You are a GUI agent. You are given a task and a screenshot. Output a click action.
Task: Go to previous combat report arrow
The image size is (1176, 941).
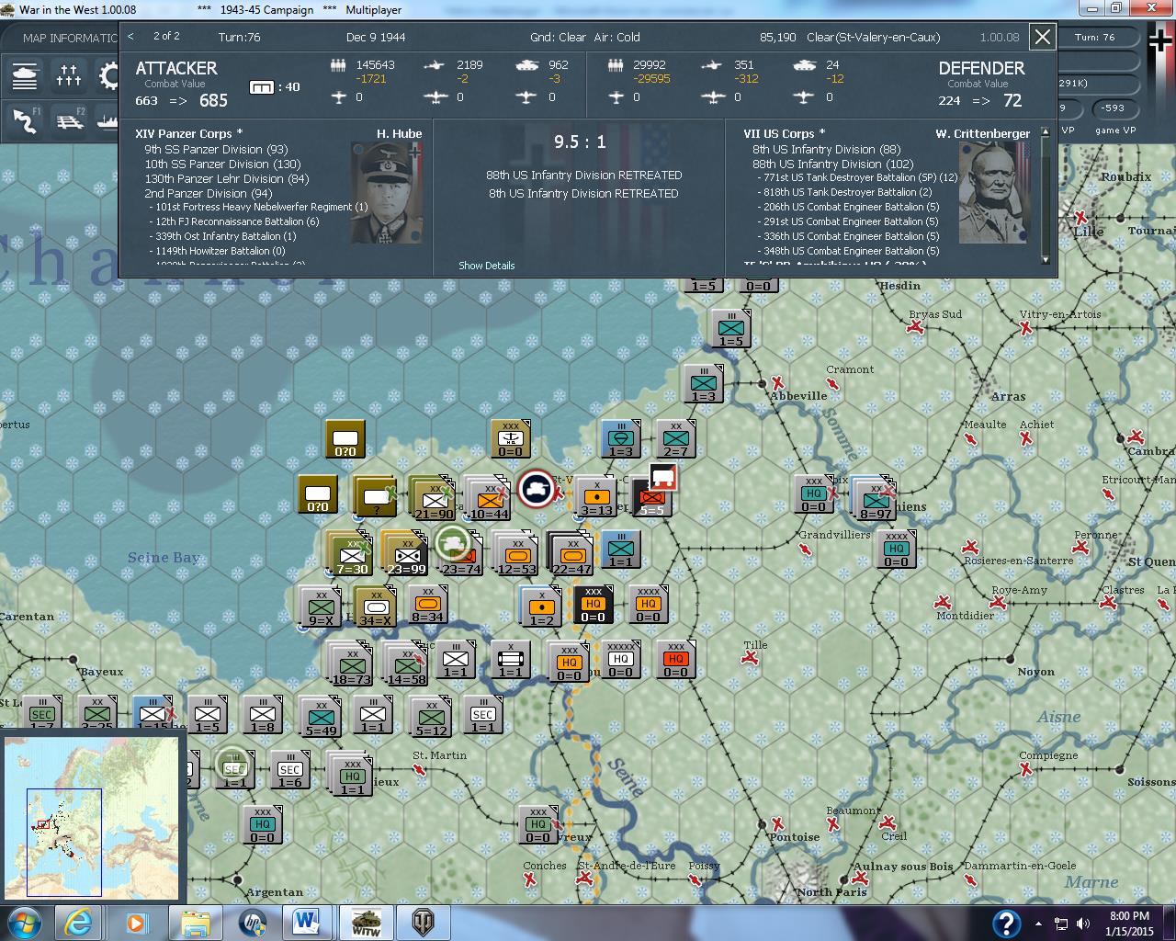130,37
